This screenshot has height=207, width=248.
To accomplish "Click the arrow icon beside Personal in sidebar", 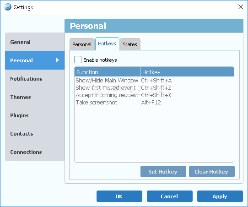I will (57, 60).
